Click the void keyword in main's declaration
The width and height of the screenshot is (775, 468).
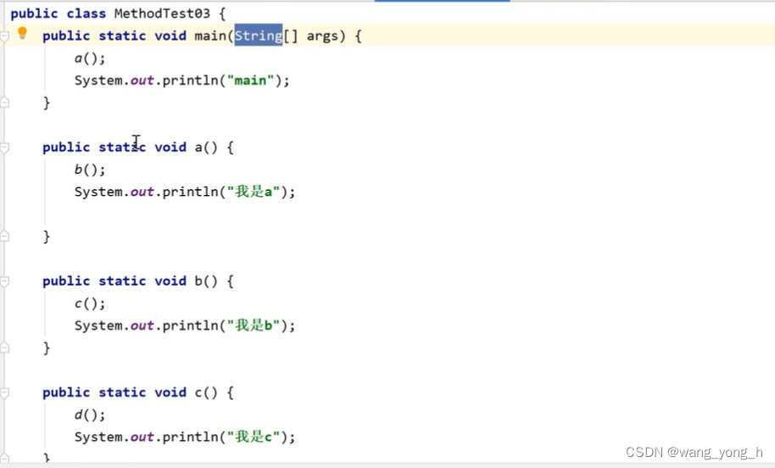click(x=170, y=36)
